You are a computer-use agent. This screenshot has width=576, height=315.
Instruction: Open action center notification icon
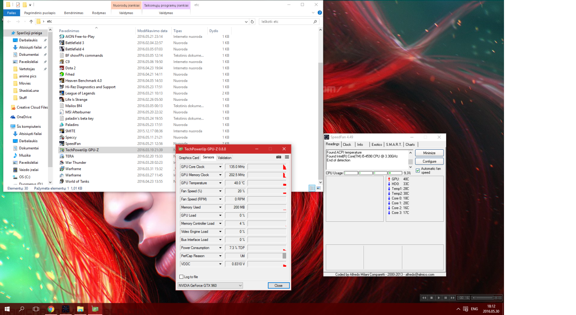(x=465, y=309)
